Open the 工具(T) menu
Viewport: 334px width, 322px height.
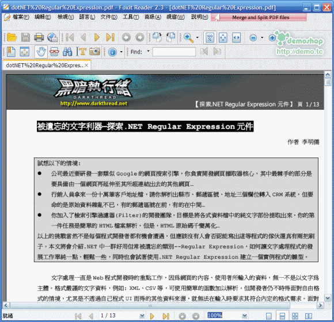[x=131, y=17]
